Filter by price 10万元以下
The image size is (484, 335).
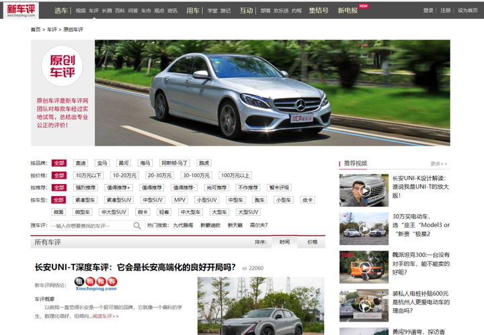[x=88, y=175]
